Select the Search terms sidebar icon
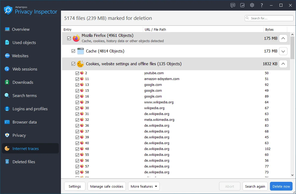Image resolution: width=296 pixels, height=194 pixels. pos(8,95)
